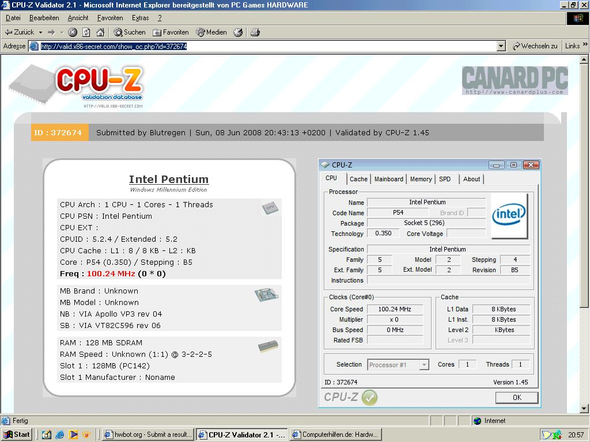The height and width of the screenshot is (442, 590).
Task: Click the CPU-Z Validator taskbar button
Action: [242, 435]
